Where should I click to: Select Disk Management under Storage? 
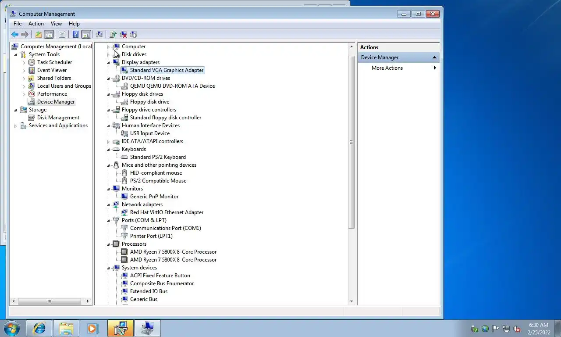click(58, 118)
